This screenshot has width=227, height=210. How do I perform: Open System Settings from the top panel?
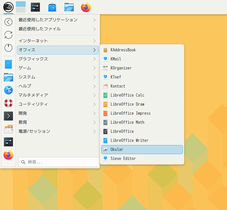coord(35,7)
